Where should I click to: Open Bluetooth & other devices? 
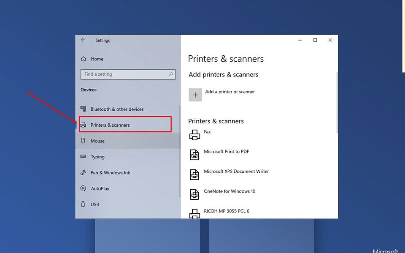[x=117, y=109]
